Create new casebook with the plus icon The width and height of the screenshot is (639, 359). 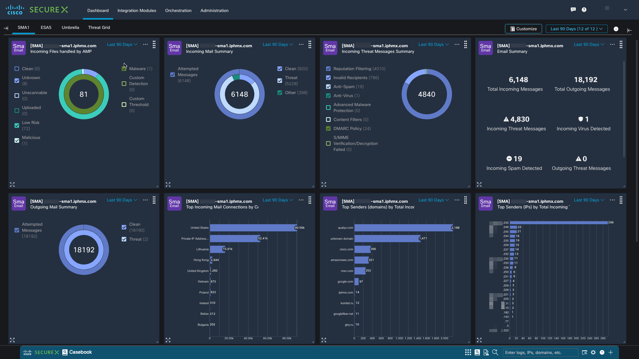click(x=611, y=352)
